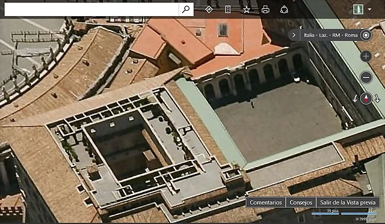Zoom out with the minus button
Viewport: 385px width, 224px height.
pos(366,77)
